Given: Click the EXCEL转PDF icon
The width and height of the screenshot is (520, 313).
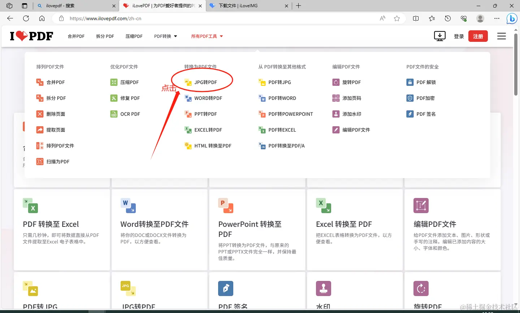Looking at the screenshot, I should (188, 130).
